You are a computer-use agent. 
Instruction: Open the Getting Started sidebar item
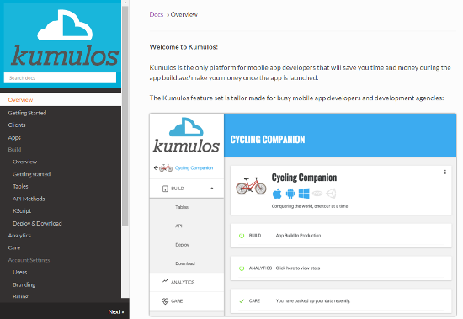coord(27,113)
